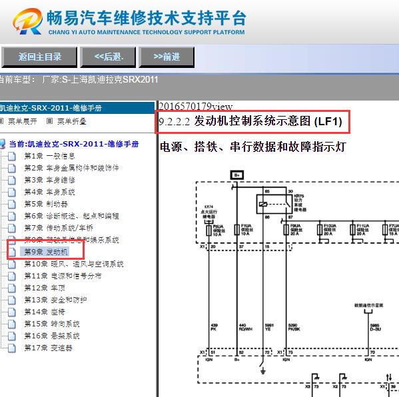Click the 菜单折叠 square icon

pyautogui.click(x=49, y=121)
